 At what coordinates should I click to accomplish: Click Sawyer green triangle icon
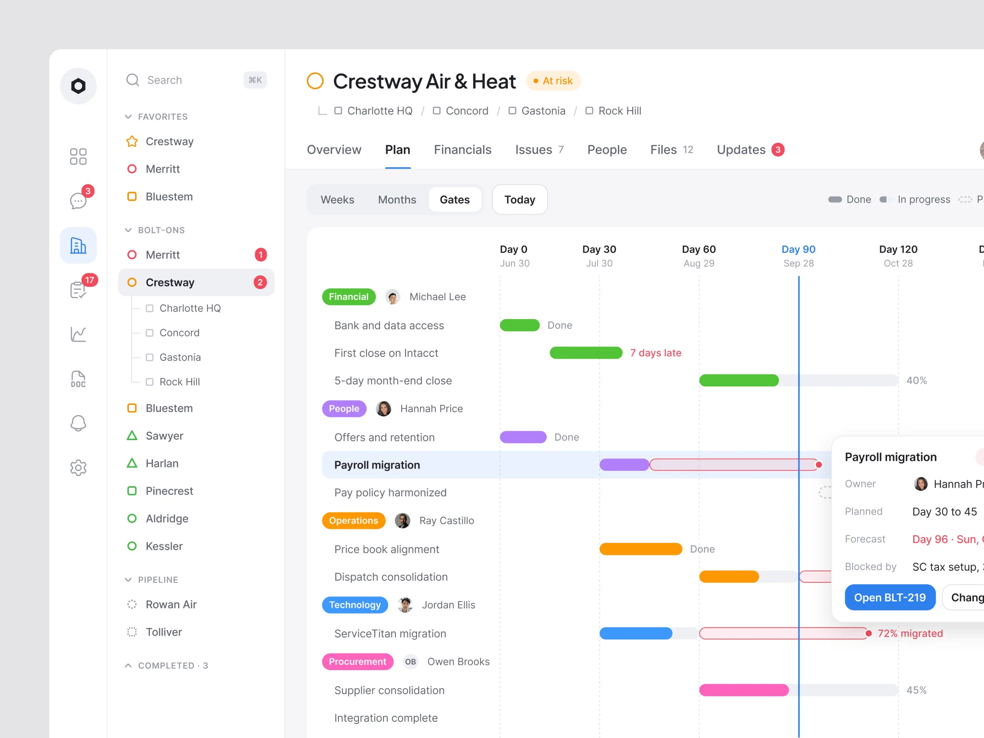coord(132,436)
